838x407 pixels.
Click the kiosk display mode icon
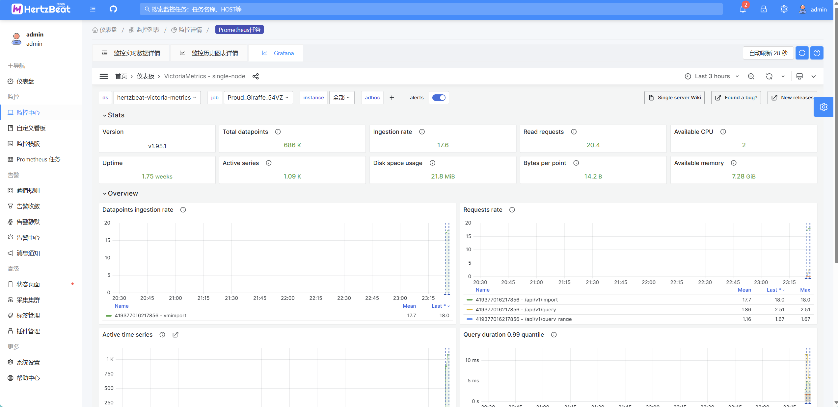coord(799,76)
